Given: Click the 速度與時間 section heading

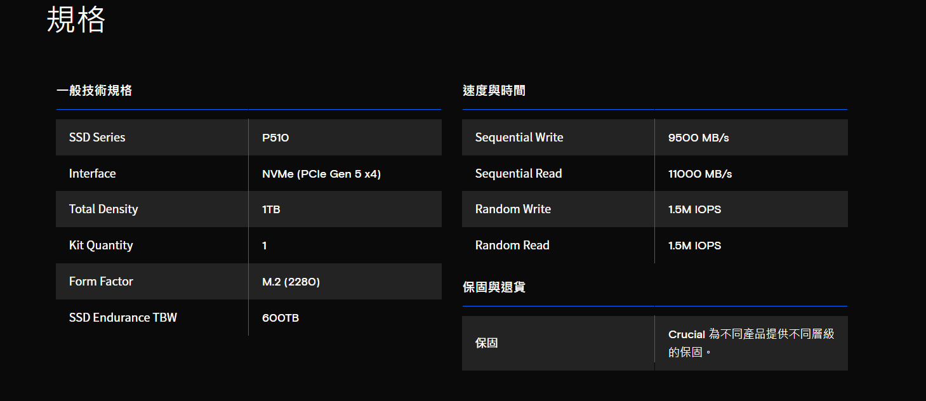Looking at the screenshot, I should tap(494, 91).
